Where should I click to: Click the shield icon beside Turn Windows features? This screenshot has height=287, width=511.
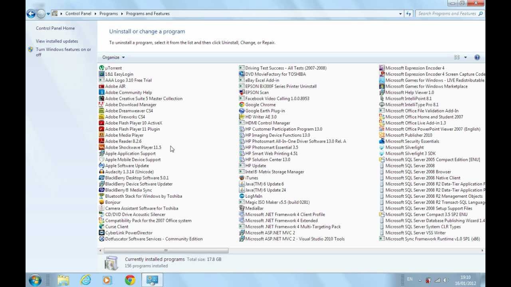31,50
